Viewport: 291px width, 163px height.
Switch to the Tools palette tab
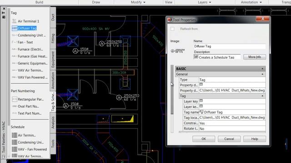pos(53,144)
